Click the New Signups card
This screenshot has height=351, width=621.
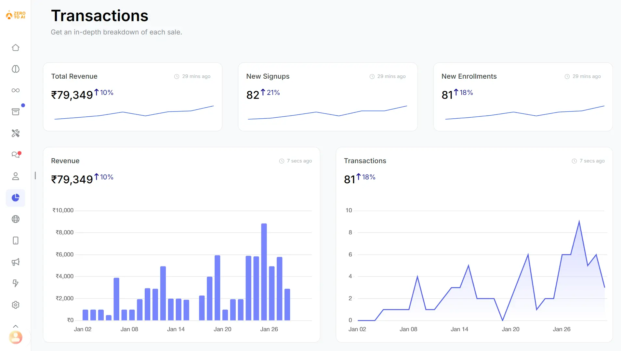point(328,97)
